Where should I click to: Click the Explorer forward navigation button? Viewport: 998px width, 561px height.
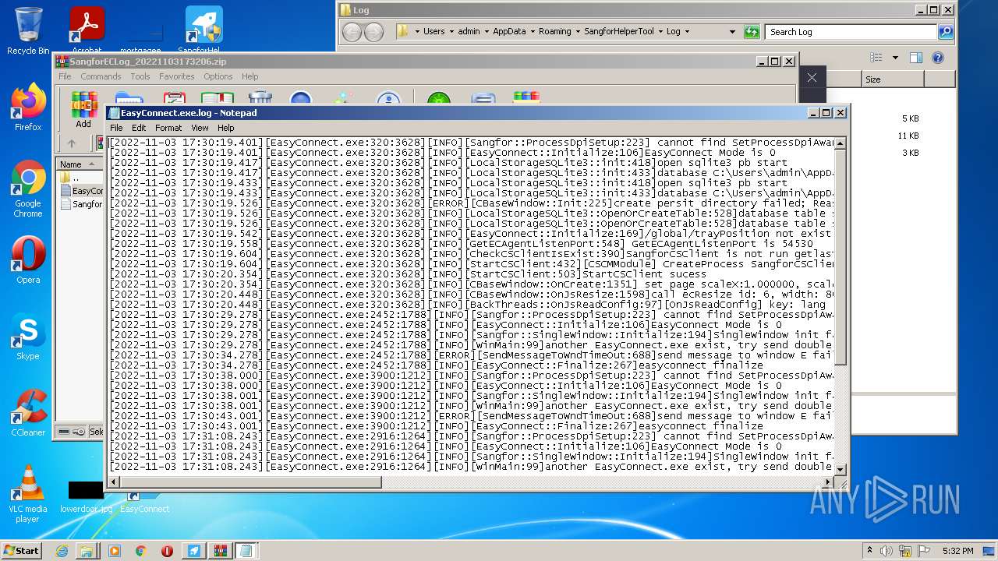click(374, 32)
